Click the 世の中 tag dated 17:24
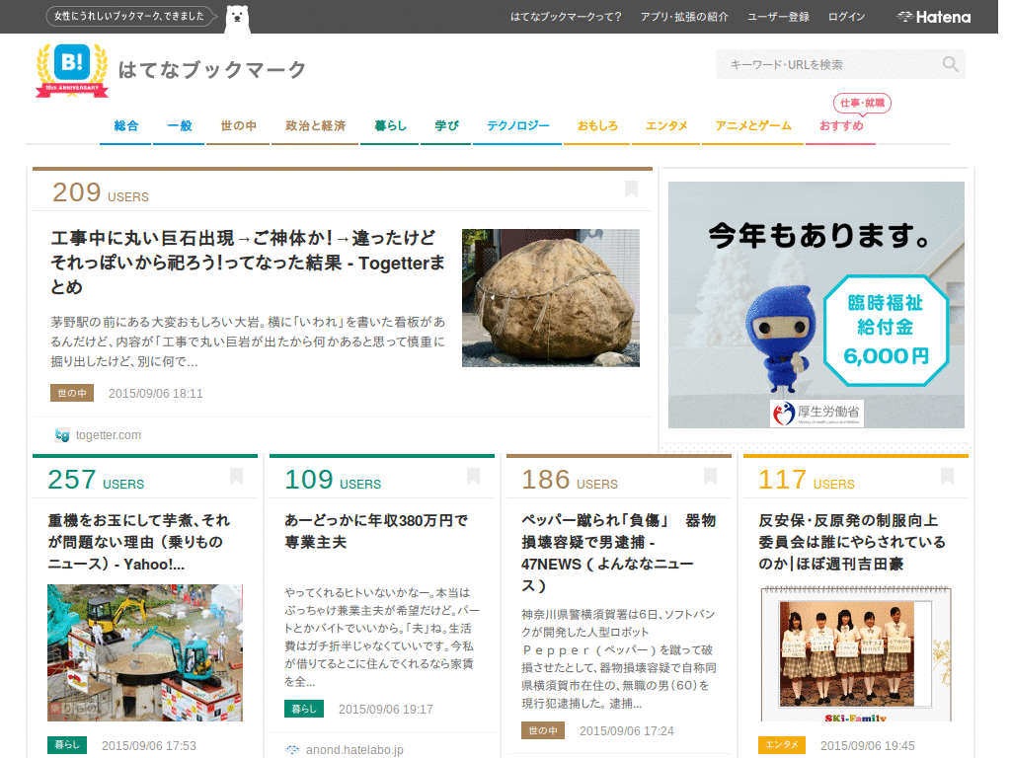 (543, 730)
